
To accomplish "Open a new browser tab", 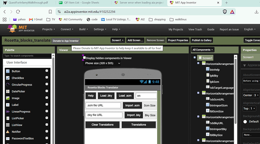I will click(x=226, y=3).
